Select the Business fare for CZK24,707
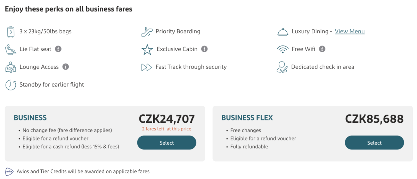Viewport: 417px width, 179px height. pyautogui.click(x=167, y=143)
